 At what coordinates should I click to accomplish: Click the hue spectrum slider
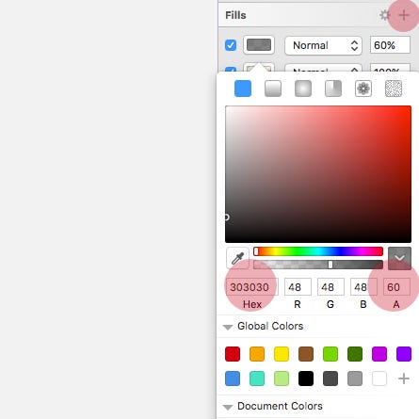(318, 251)
